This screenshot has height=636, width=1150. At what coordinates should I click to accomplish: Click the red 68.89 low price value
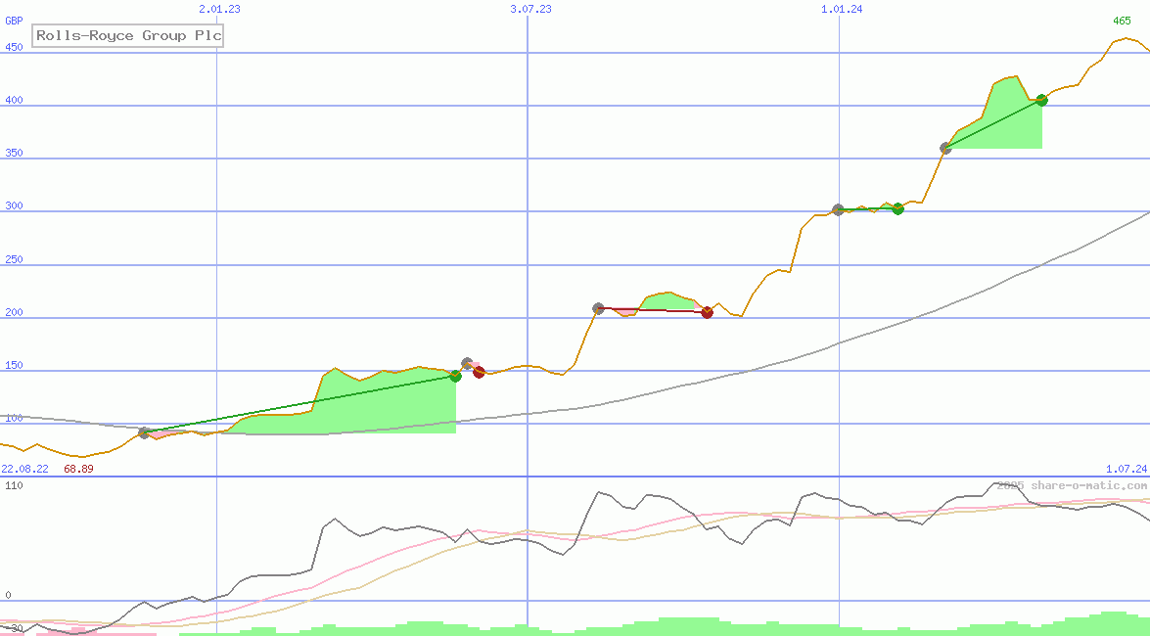pos(78,468)
